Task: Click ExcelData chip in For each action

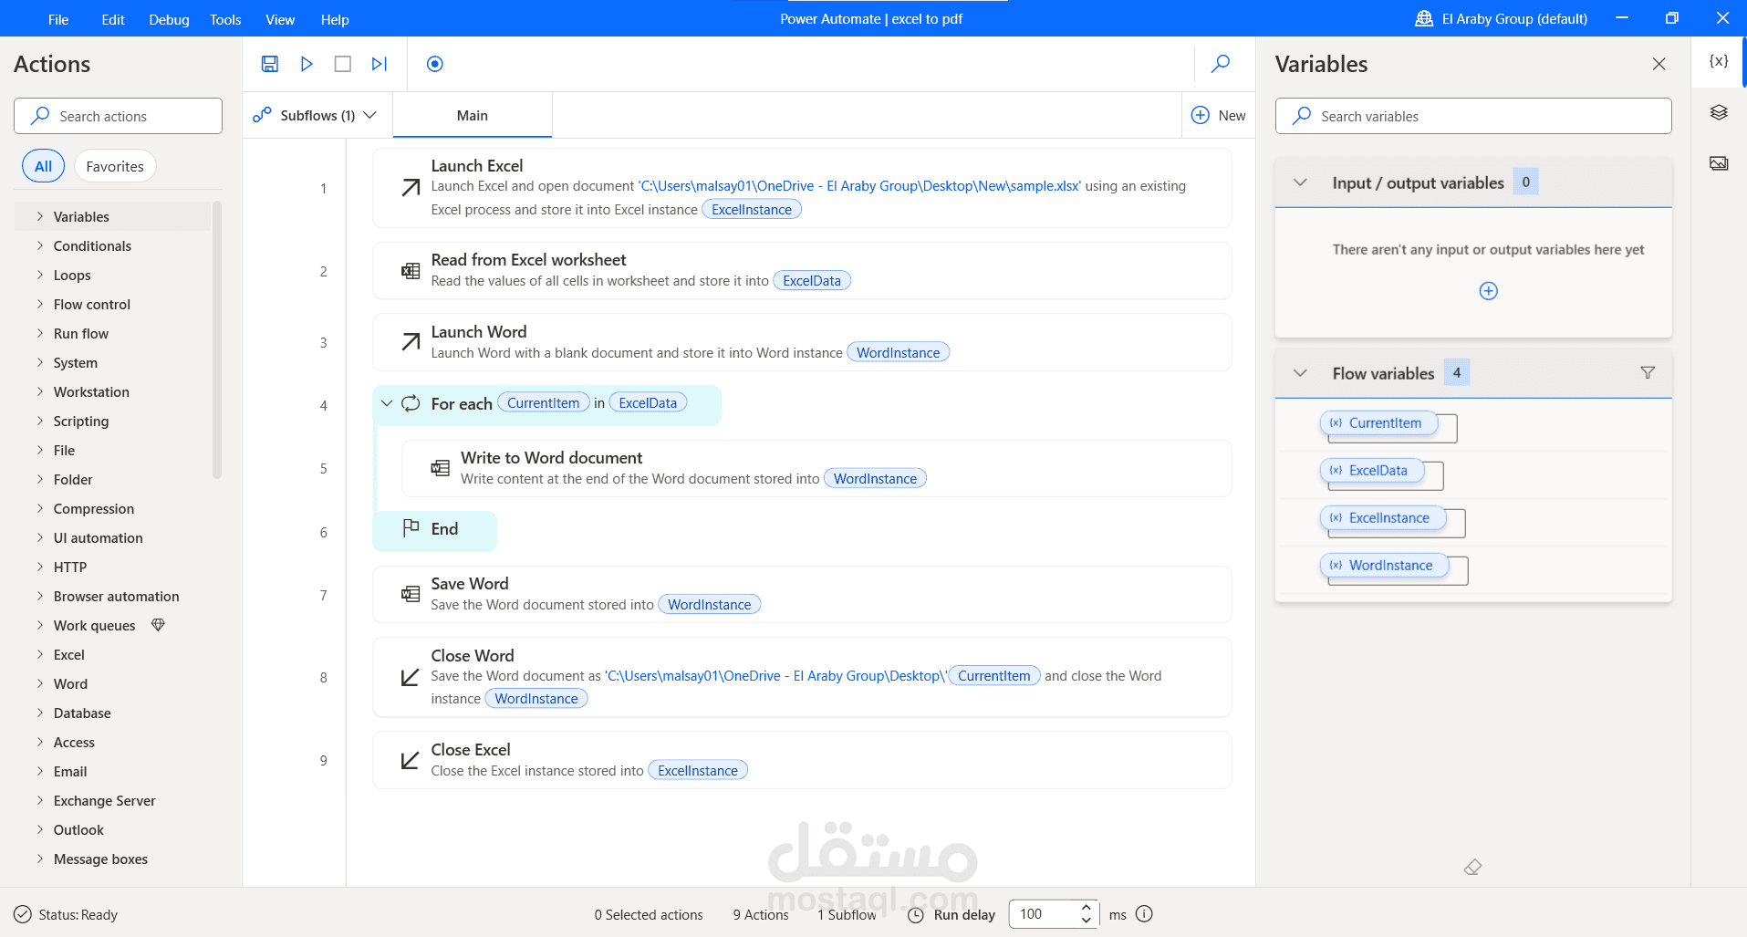Action: (648, 402)
